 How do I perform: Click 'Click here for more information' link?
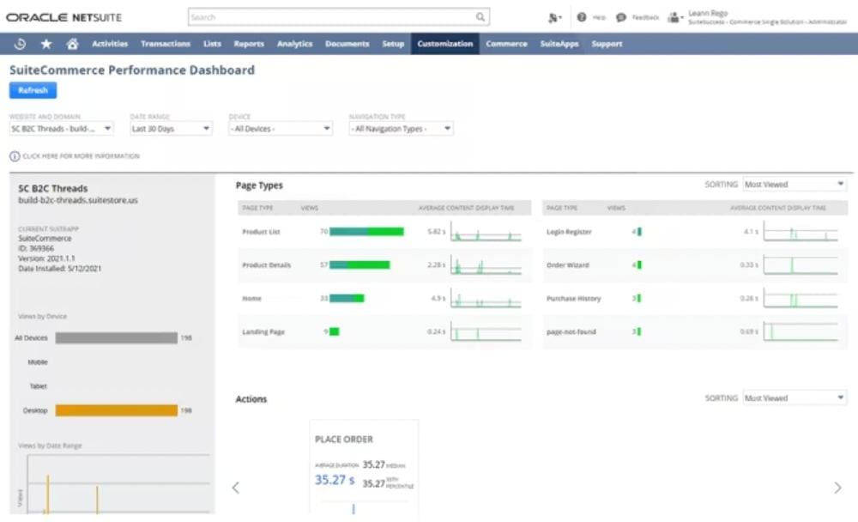(81, 156)
